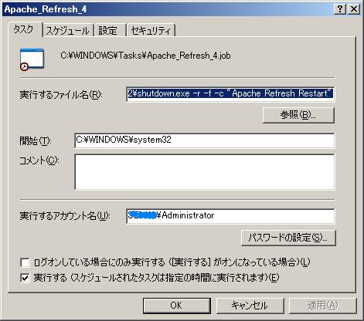Click the 適用(A) apply button
Viewport: 364px width, 321px height.
click(x=323, y=306)
